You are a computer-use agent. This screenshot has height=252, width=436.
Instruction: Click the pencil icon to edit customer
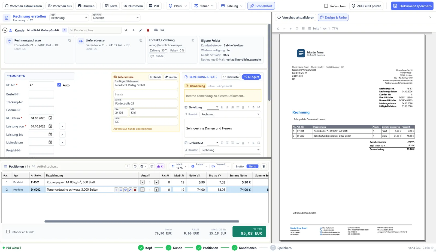pos(141,30)
